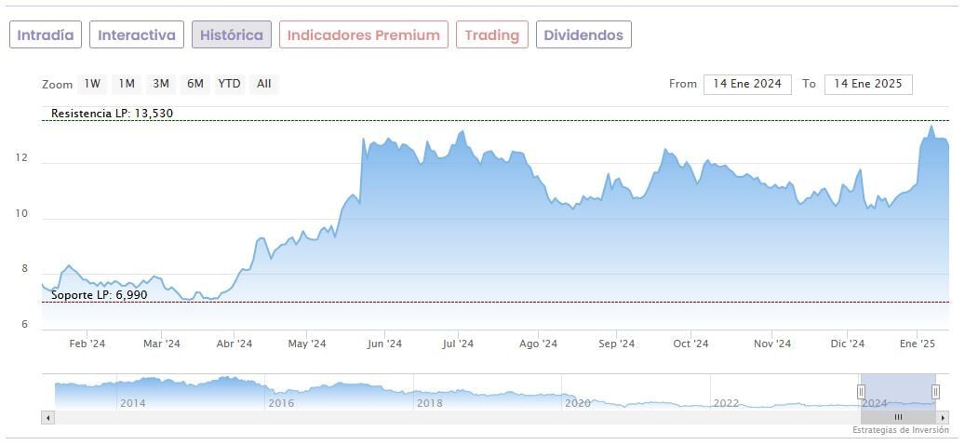Set zoom to 1W
Viewport: 965px width, 445px height.
click(x=92, y=84)
